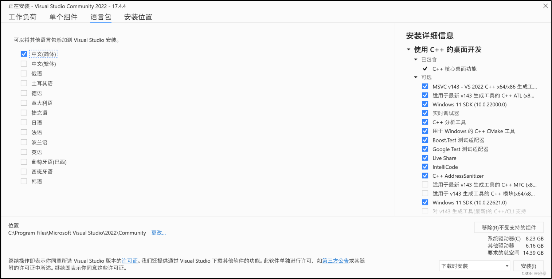This screenshot has height=279, width=552.
Task: Enable the 意大利语 language pack
Action: click(x=24, y=103)
